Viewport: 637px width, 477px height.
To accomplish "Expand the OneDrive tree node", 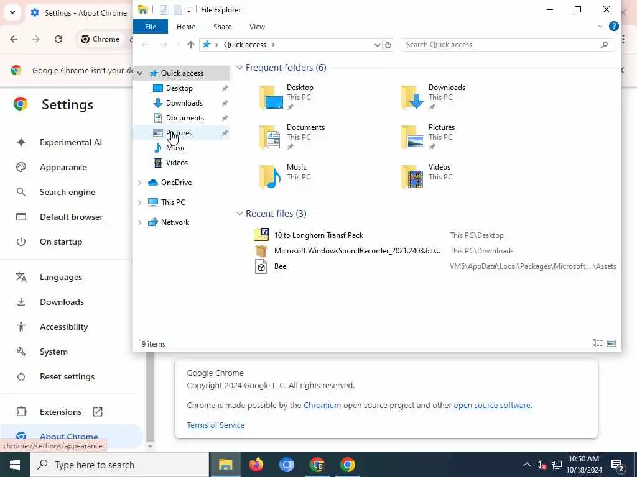I will [140, 183].
